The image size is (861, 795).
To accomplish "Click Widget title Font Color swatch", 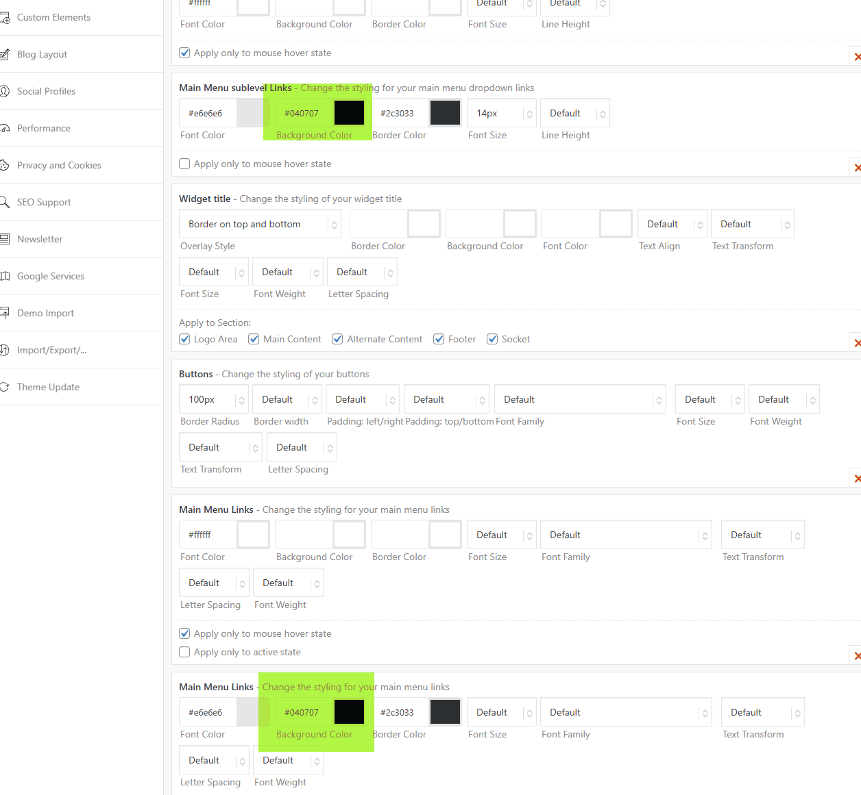I will [x=616, y=224].
